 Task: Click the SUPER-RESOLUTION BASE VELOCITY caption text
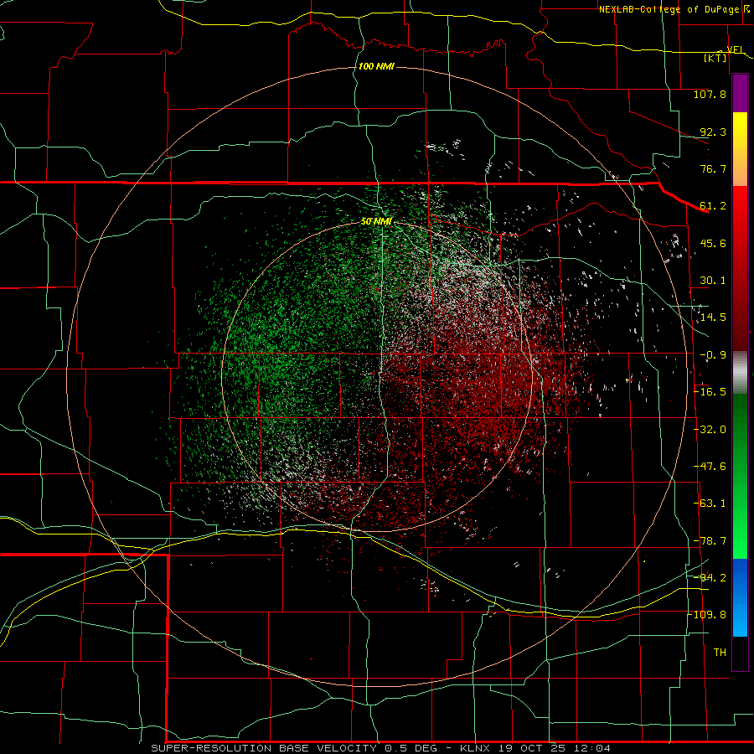click(264, 748)
